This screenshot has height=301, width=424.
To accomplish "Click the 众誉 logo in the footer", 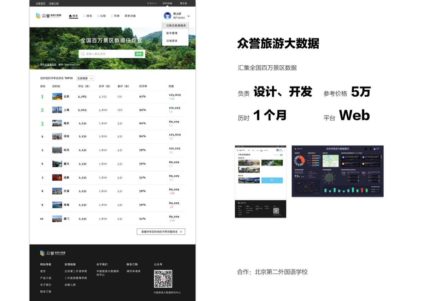I will (x=53, y=253).
